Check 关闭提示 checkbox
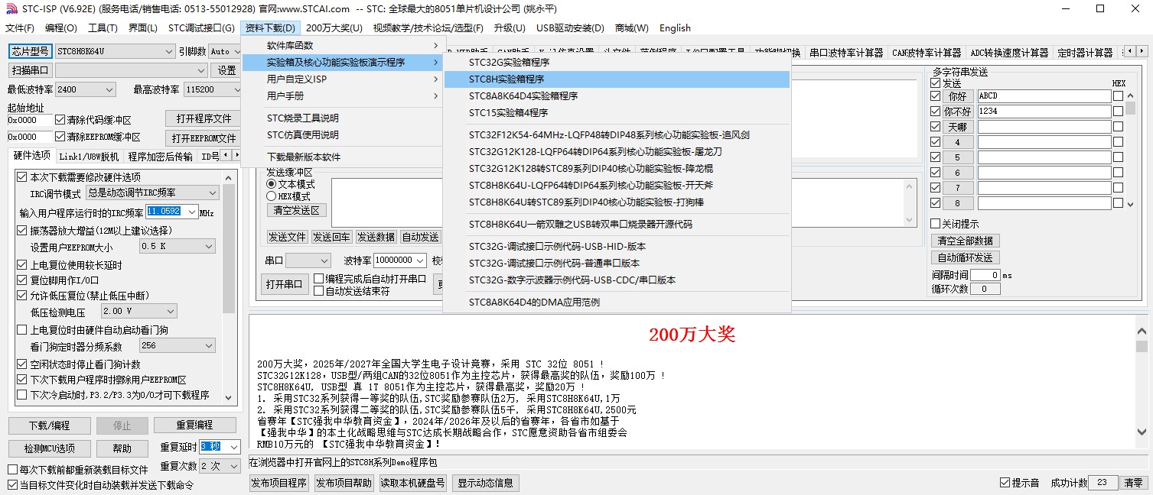 [935, 224]
